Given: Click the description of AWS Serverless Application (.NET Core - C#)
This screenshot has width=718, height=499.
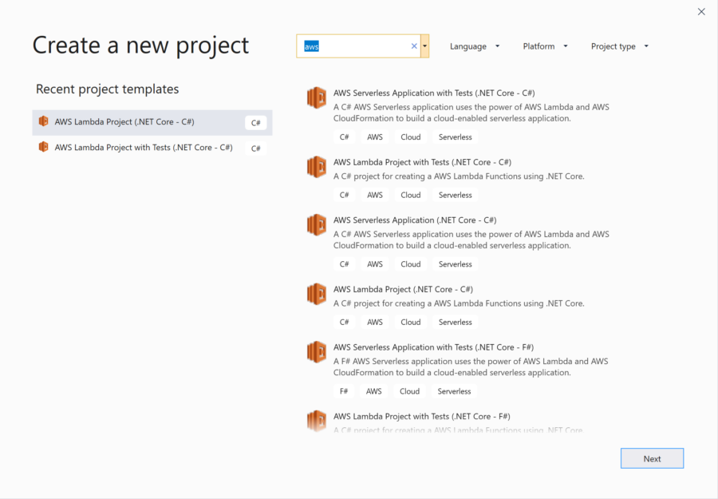Looking at the screenshot, I should point(471,240).
